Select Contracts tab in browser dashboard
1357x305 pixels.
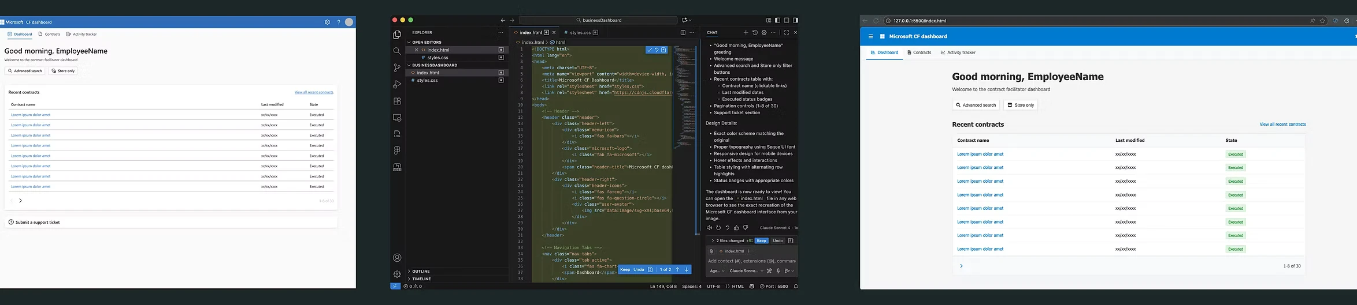(919, 52)
